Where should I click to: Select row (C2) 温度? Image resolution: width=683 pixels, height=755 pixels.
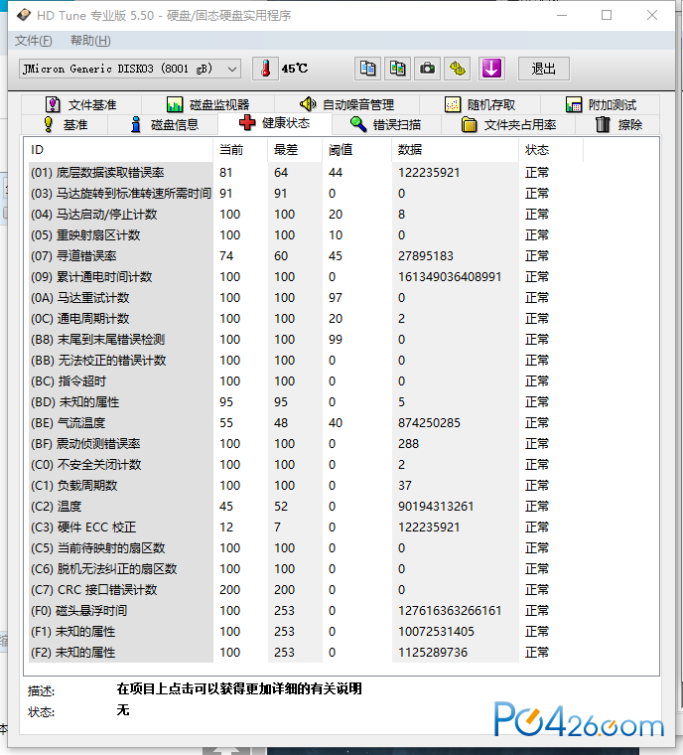pyautogui.click(x=305, y=506)
